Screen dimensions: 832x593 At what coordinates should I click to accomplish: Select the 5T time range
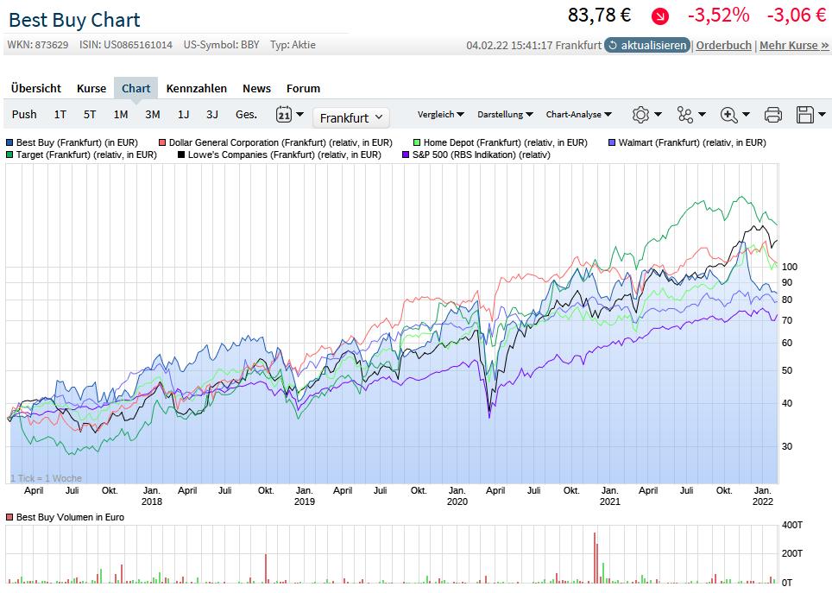(x=90, y=114)
